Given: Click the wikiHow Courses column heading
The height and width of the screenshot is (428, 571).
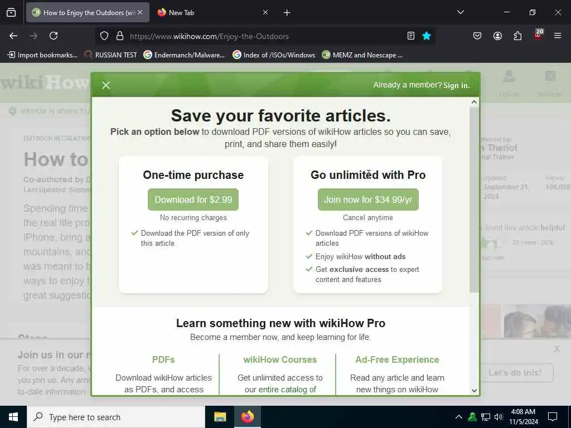Looking at the screenshot, I should [x=280, y=359].
